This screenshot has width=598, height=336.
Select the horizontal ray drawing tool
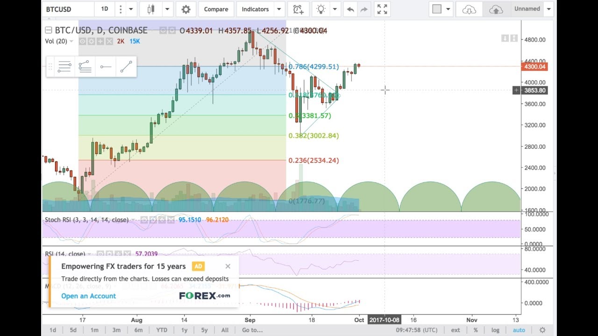pyautogui.click(x=106, y=67)
